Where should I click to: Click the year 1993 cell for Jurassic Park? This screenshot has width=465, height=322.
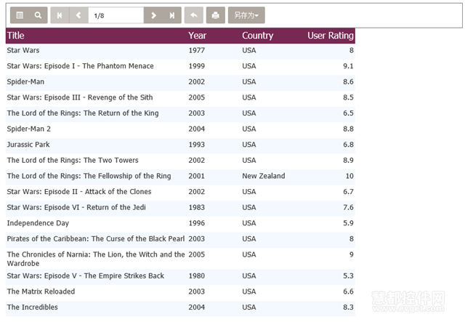tap(197, 145)
